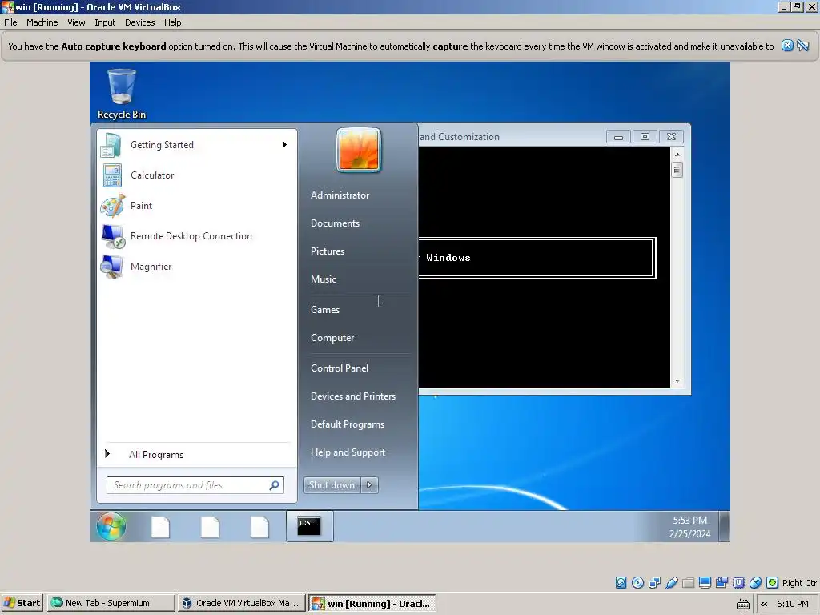The image size is (820, 615).
Task: Click guest clock showing 5:53 PM
Action: (689, 521)
